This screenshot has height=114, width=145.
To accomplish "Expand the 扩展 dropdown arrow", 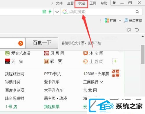I will coord(120,20).
